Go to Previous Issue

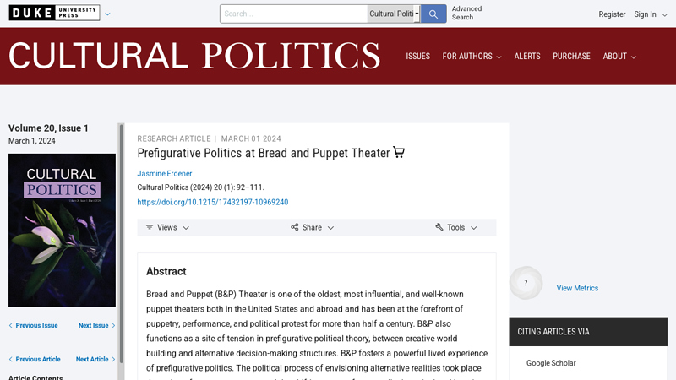33,325
